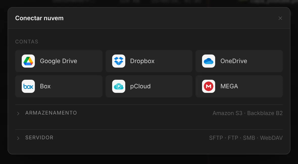The height and width of the screenshot is (164, 298).
Task: Open the ARMAZENAMENTO section label
Action: coord(51,113)
